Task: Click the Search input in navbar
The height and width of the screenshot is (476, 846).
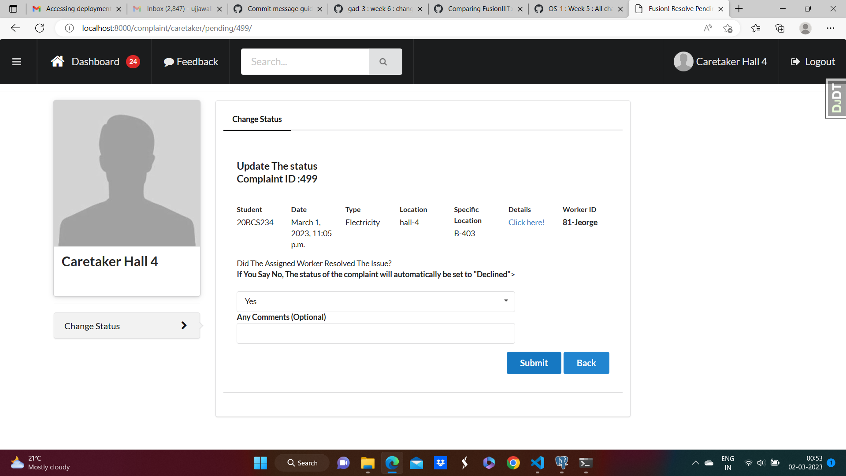Action: point(304,62)
